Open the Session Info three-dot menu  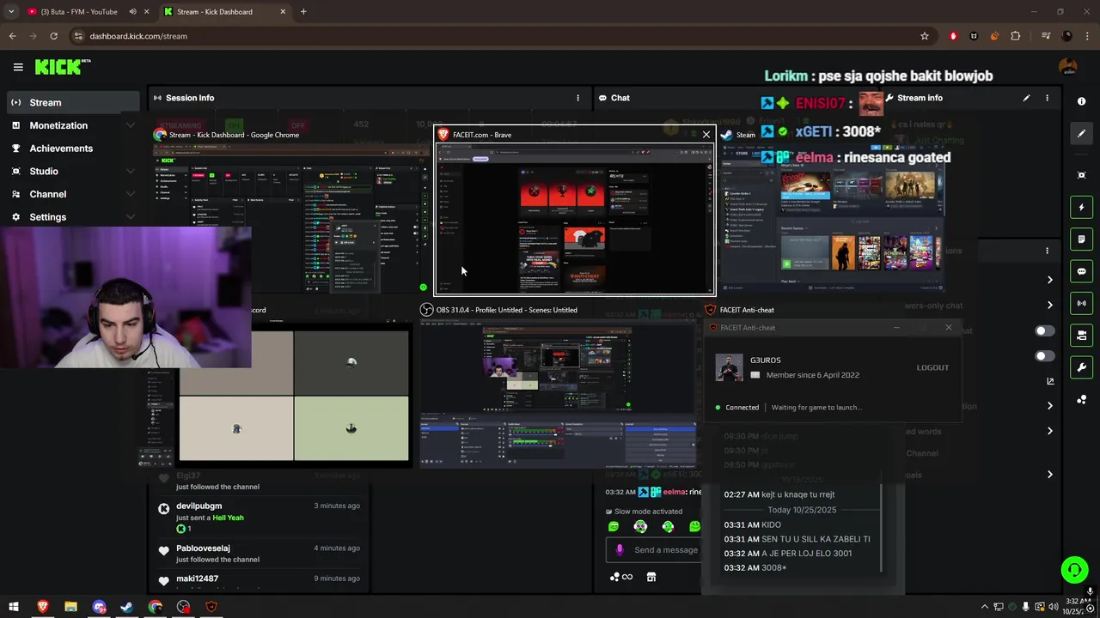coord(577,98)
